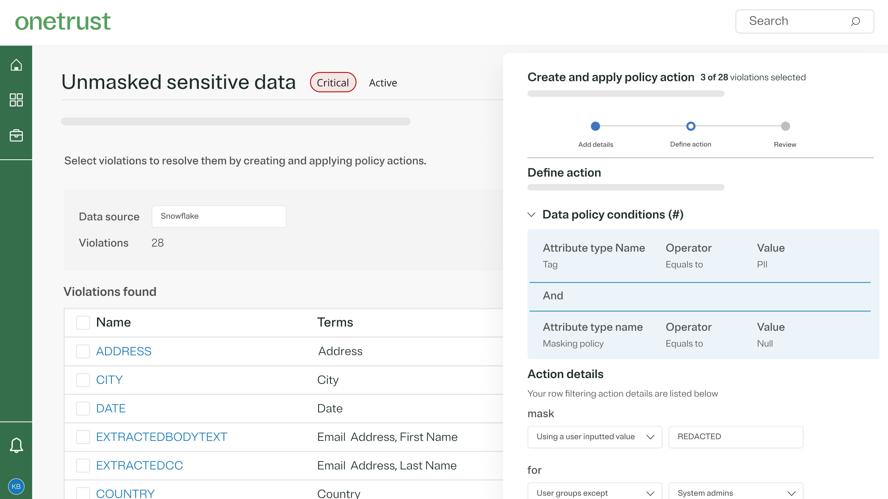
Task: Click the onetrust logo
Action: pyautogui.click(x=62, y=21)
